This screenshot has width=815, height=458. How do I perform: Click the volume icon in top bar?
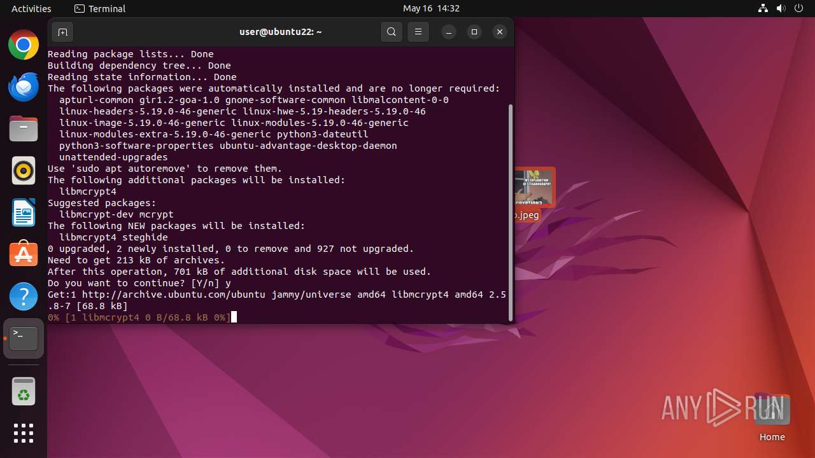781,8
